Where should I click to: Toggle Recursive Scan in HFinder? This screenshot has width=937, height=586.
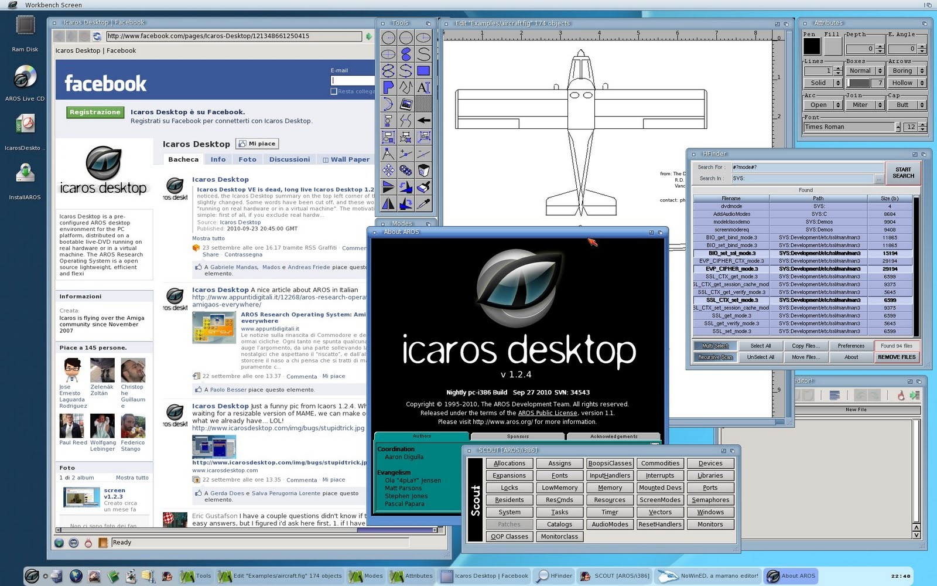point(715,357)
